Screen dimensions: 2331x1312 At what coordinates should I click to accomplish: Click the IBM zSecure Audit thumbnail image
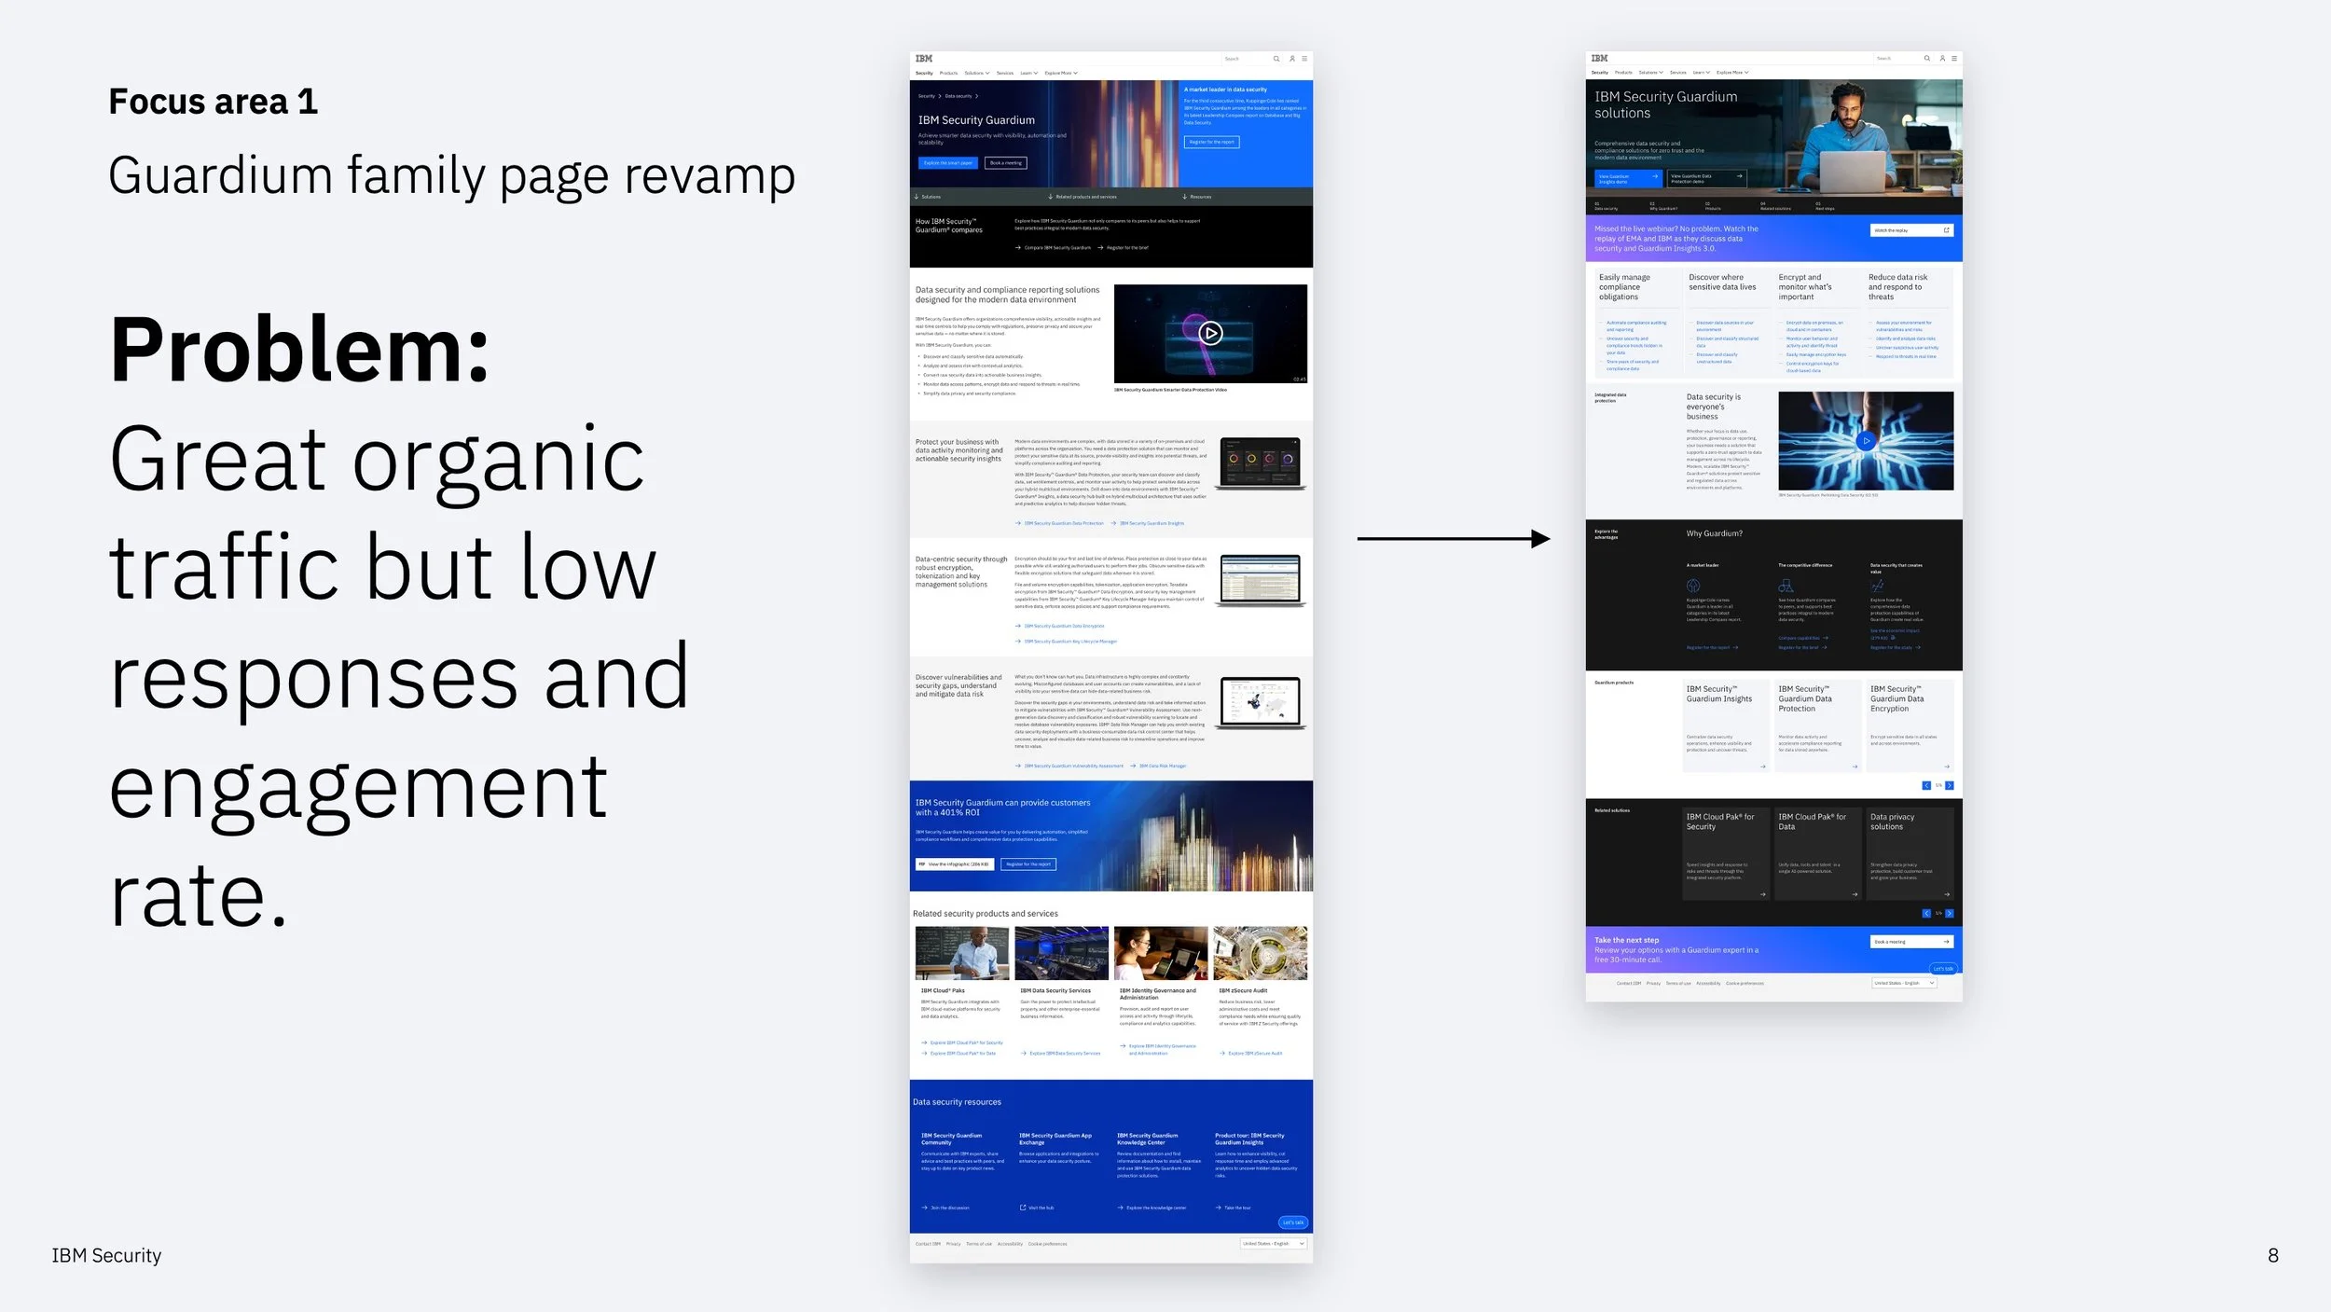1260,953
